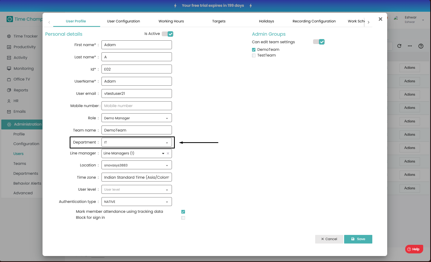The height and width of the screenshot is (262, 431).
Task: Click the Productivity chart icon
Action: [9, 47]
